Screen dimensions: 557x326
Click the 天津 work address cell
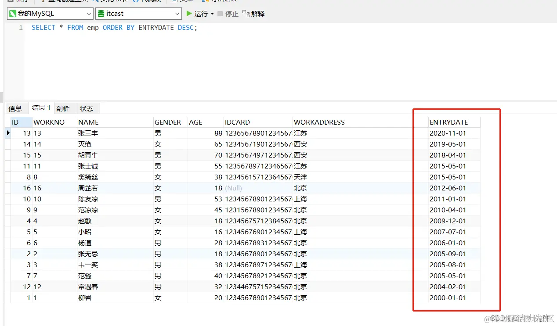tap(361, 177)
